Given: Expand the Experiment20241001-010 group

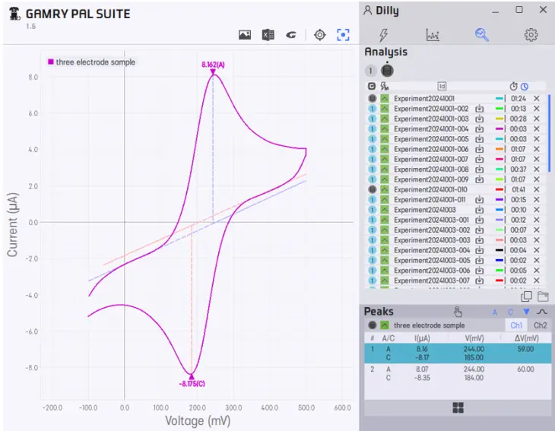Looking at the screenshot, I should (372, 189).
